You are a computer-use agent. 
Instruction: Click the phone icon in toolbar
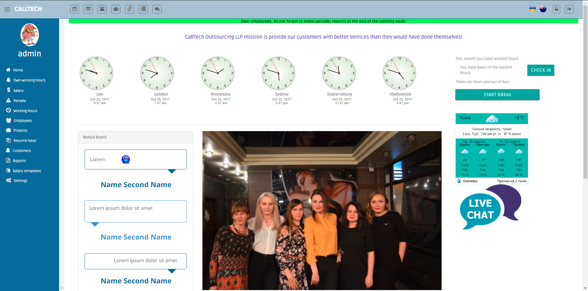click(x=102, y=9)
